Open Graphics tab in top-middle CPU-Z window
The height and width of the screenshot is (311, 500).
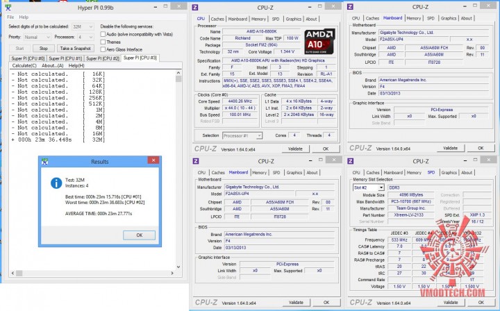(293, 19)
